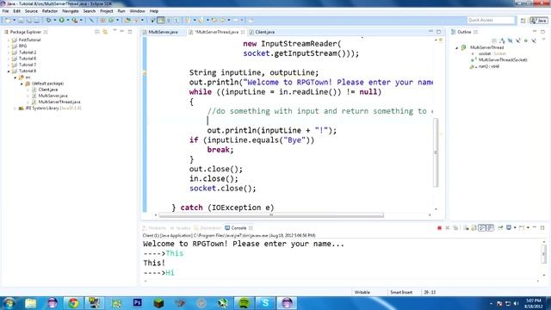Image resolution: width=551 pixels, height=310 pixels.
Task: Click Remove All Terminated Launches icon
Action: (x=455, y=227)
